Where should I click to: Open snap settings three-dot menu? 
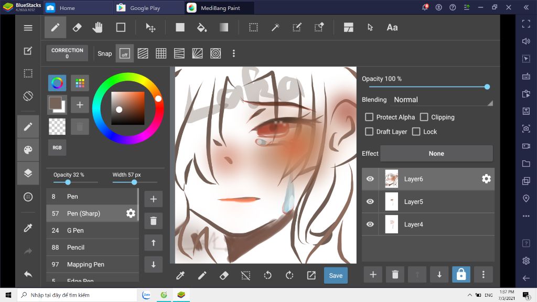point(233,53)
